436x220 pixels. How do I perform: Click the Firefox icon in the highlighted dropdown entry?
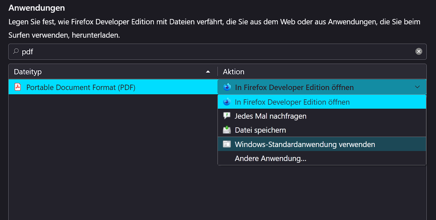click(x=226, y=102)
